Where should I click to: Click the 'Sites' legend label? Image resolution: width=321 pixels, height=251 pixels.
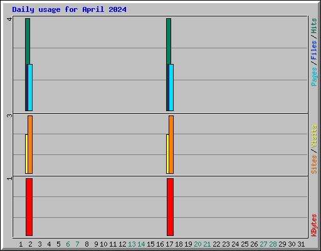tap(313, 164)
